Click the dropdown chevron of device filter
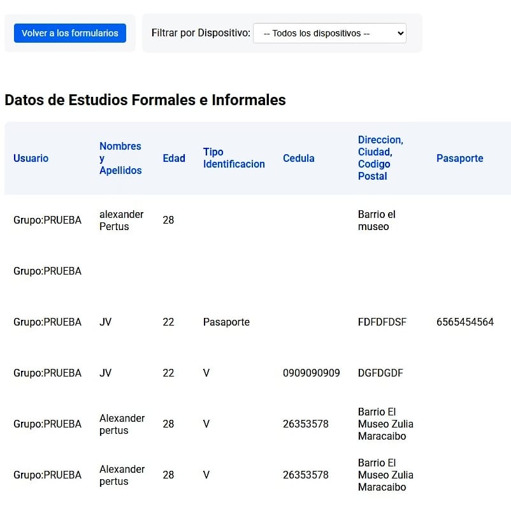This screenshot has width=511, height=511. click(401, 33)
